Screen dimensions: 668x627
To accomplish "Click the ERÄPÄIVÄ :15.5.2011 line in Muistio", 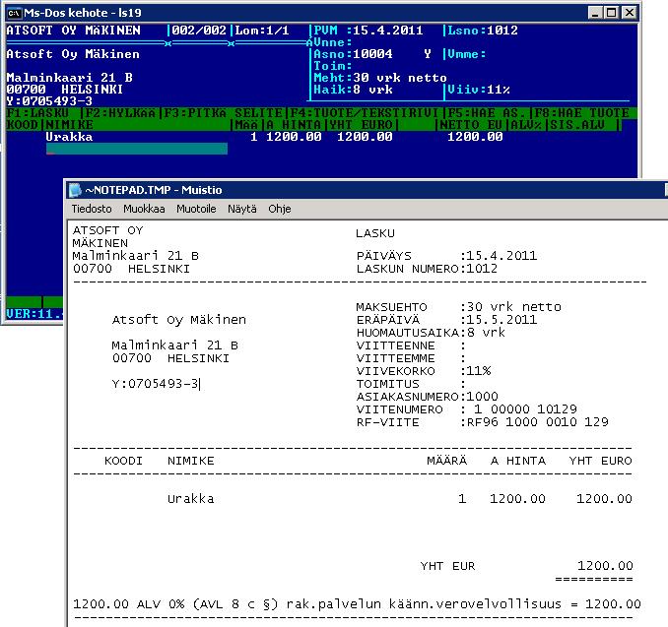I will (x=446, y=320).
